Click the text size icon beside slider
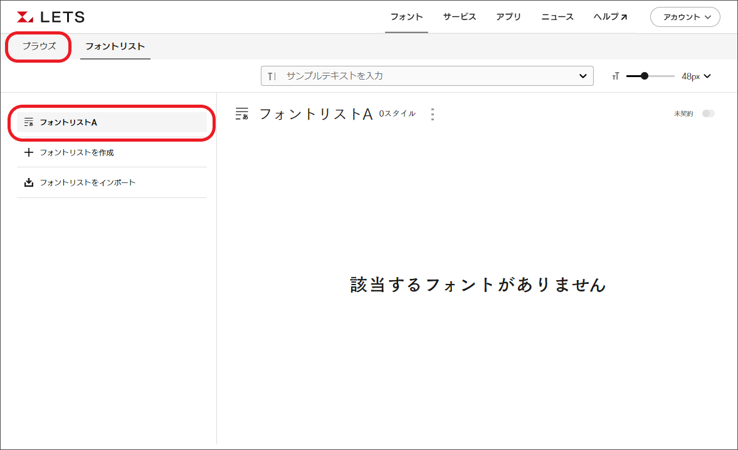The image size is (738, 450). (616, 76)
